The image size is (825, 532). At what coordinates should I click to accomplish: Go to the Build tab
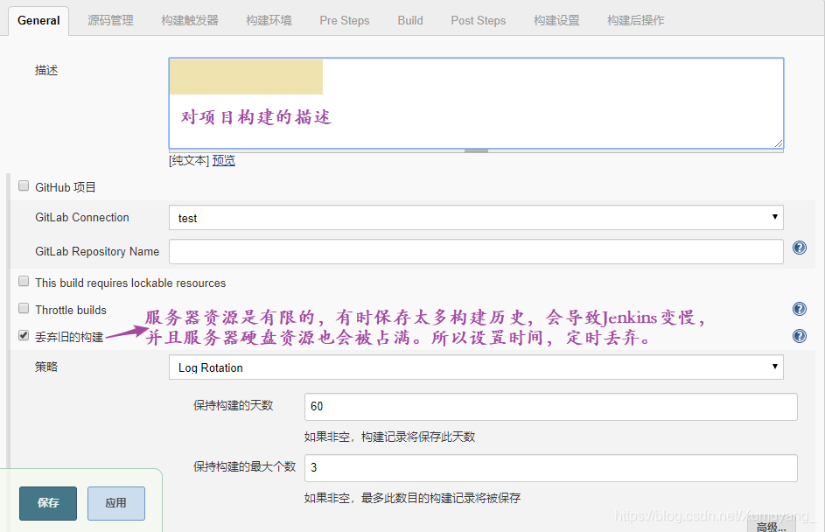coord(410,20)
